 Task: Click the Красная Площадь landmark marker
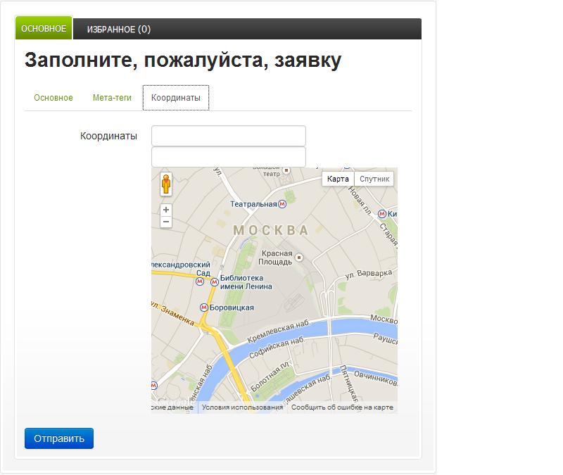click(x=299, y=257)
